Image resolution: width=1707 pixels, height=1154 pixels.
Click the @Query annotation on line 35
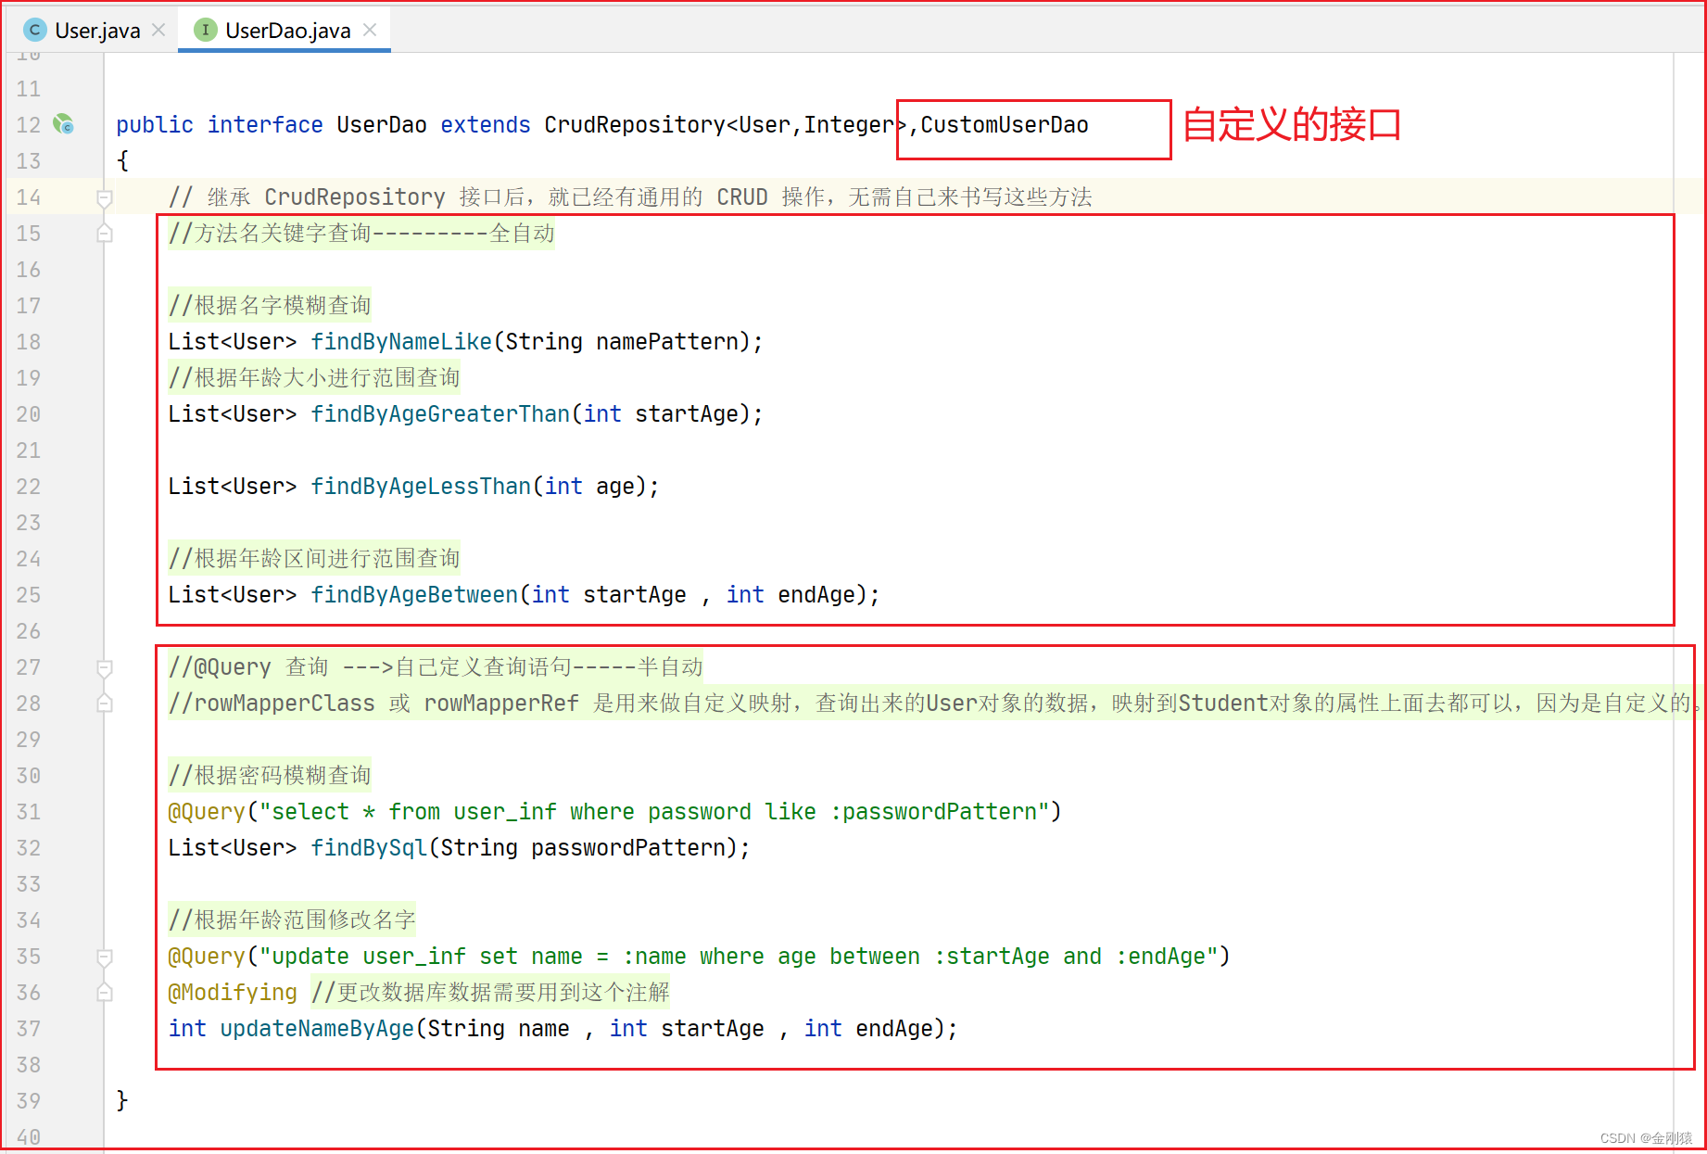coord(207,957)
